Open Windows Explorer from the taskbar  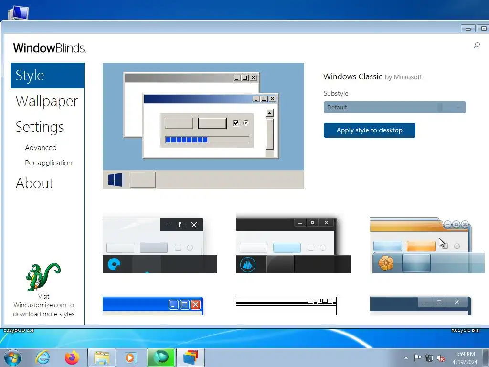(102, 357)
